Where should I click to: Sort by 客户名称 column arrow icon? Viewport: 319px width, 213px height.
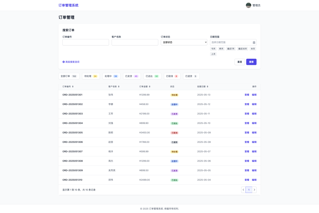119,86
